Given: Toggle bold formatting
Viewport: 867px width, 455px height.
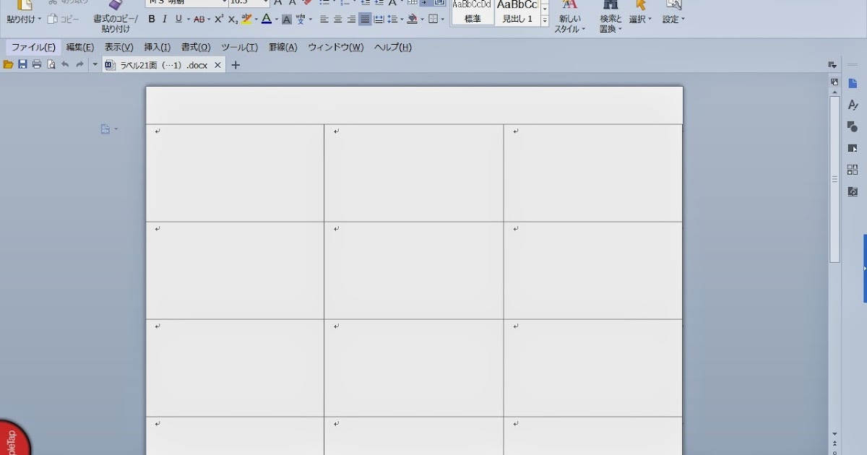Looking at the screenshot, I should (152, 19).
